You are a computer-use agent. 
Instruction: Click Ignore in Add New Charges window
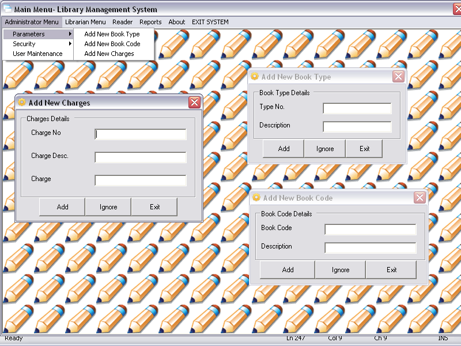pyautogui.click(x=108, y=207)
